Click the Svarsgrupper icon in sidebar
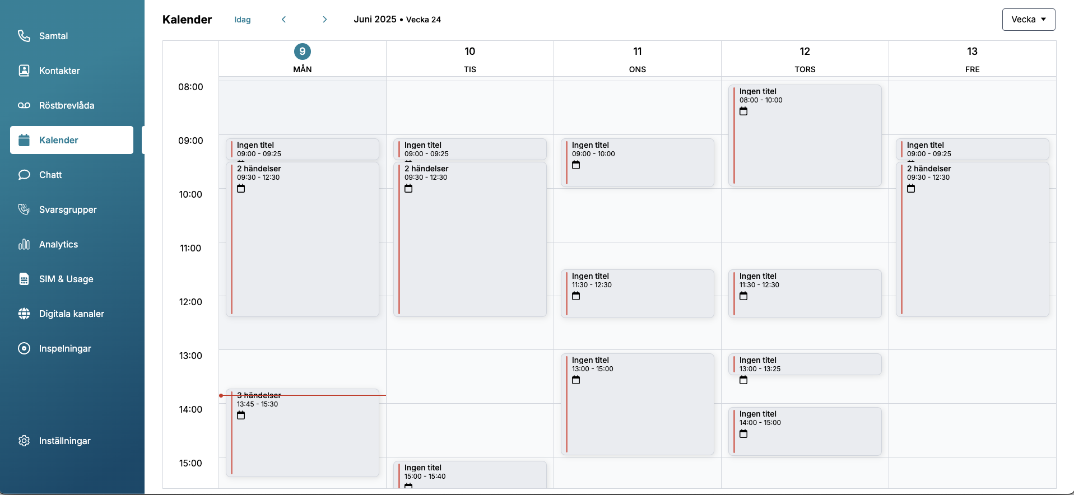1074x495 pixels. pos(24,209)
